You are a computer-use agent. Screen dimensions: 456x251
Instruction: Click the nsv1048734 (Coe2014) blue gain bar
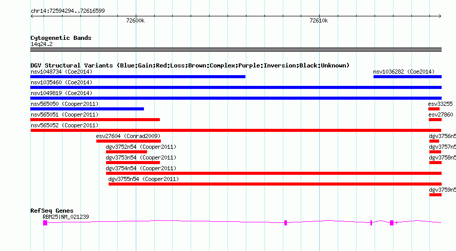point(138,77)
